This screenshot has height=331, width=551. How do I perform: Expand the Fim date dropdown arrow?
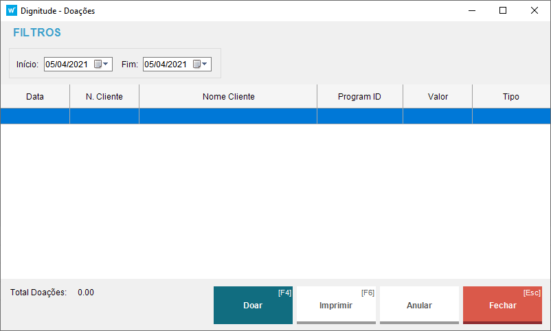[205, 65]
